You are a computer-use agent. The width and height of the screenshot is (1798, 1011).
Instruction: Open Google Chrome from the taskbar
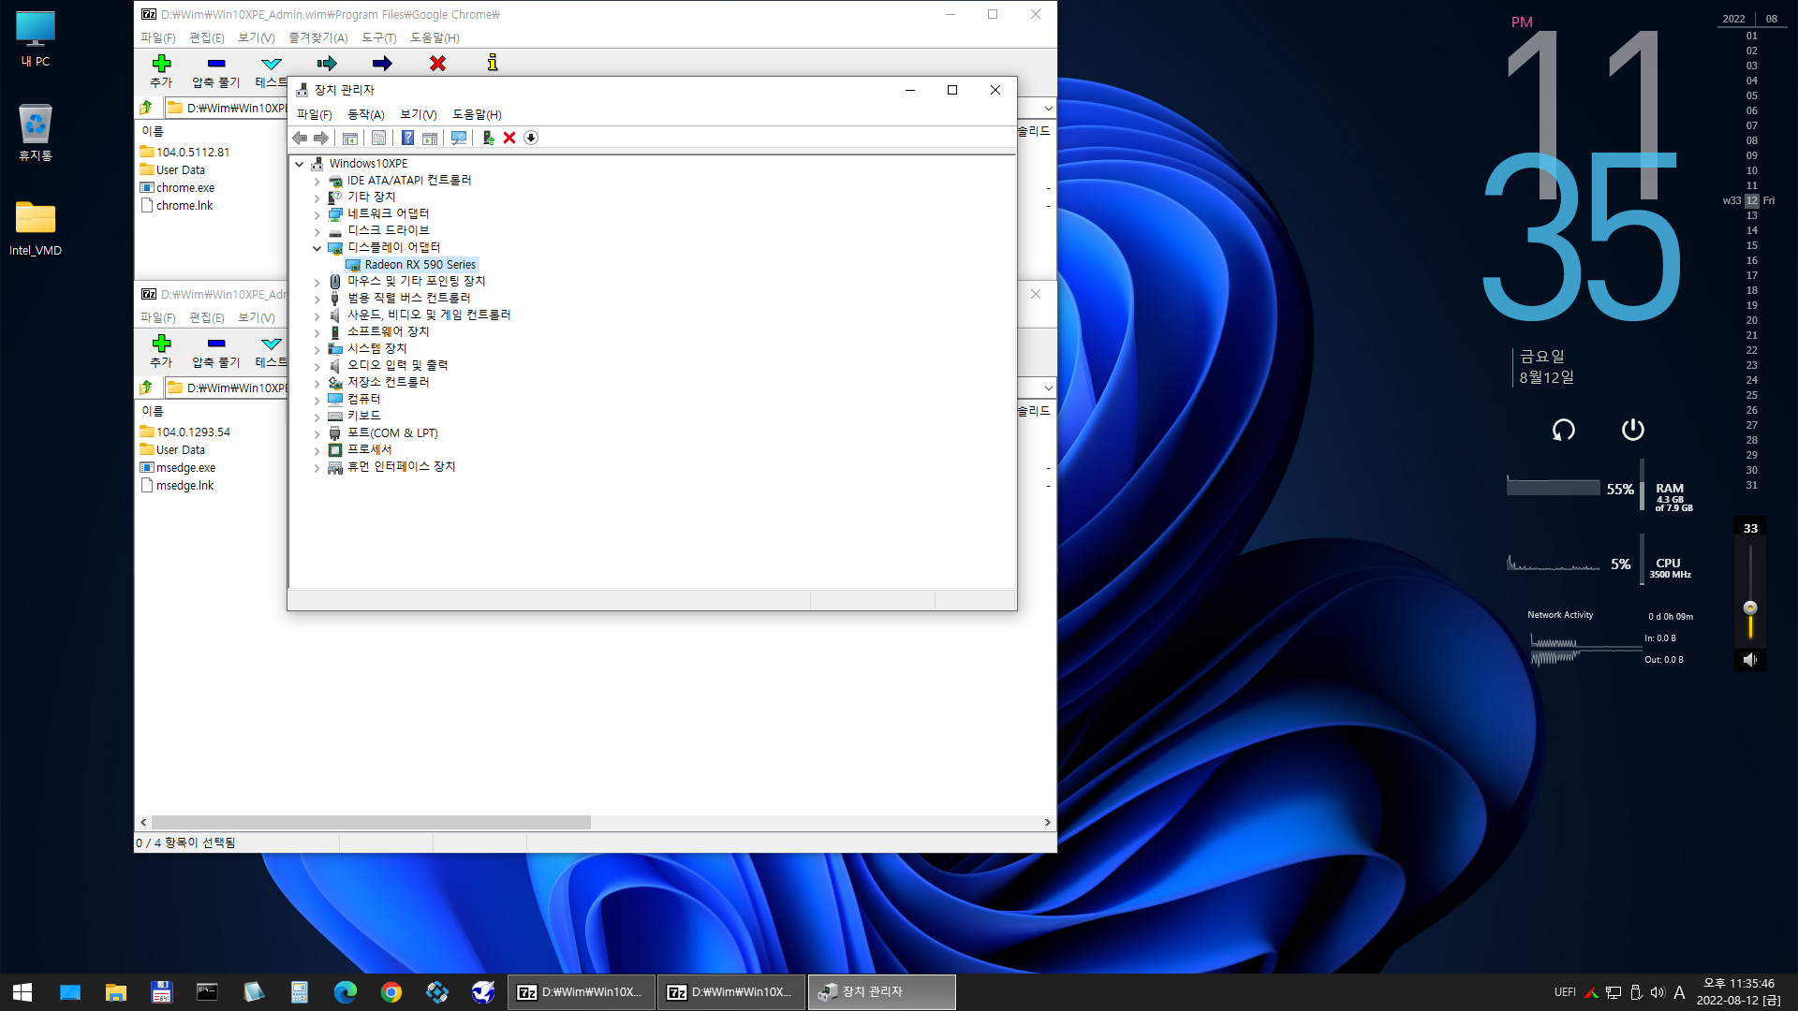point(391,992)
